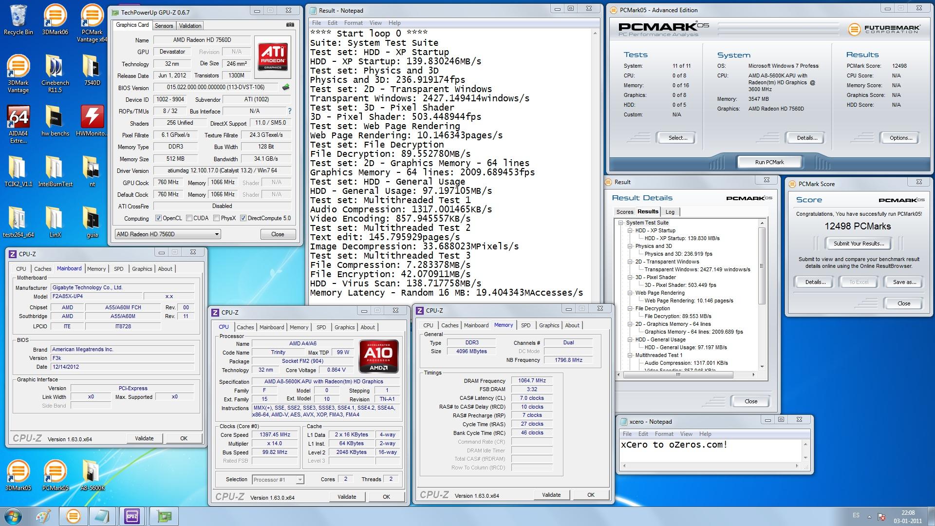The width and height of the screenshot is (935, 526).
Task: Launch PCMark05 desktop shortcut
Action: 55,475
